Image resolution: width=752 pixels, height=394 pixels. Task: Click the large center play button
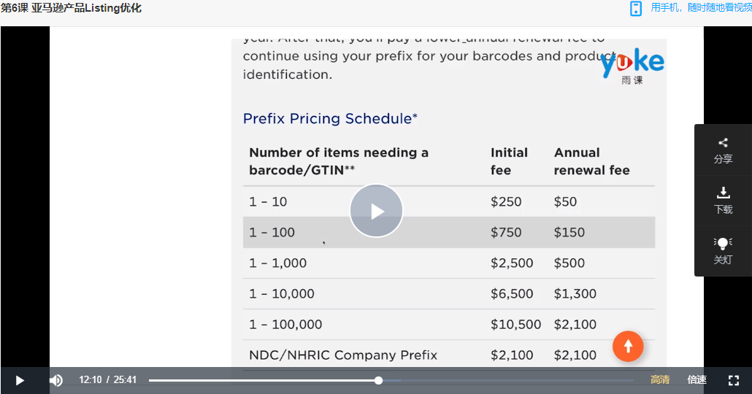(x=377, y=211)
